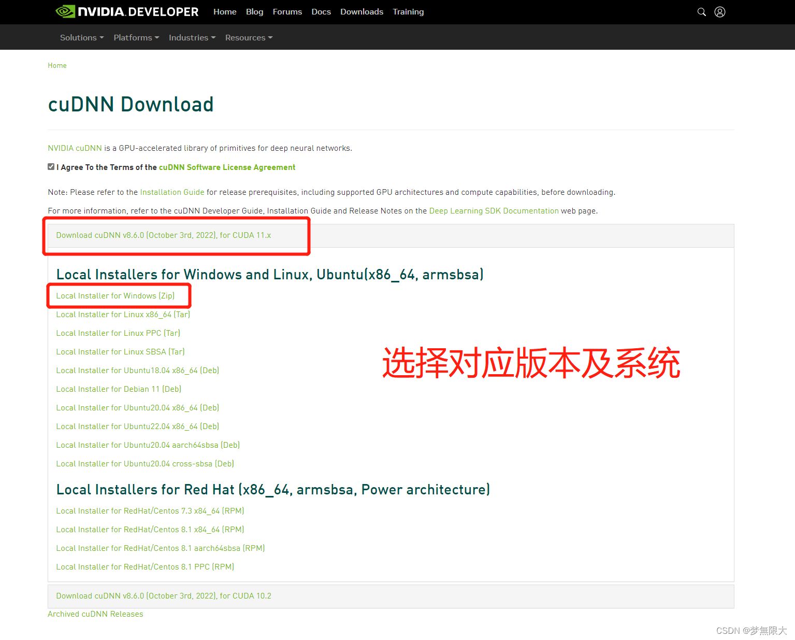The image size is (795, 640).
Task: Open Deep Learning SDK Documentation link
Action: pos(494,211)
